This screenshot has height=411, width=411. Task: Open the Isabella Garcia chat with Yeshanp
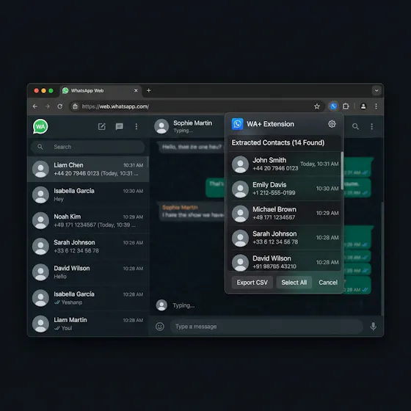[x=88, y=298]
